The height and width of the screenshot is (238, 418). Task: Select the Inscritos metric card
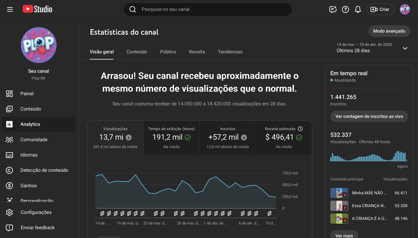coord(228,138)
